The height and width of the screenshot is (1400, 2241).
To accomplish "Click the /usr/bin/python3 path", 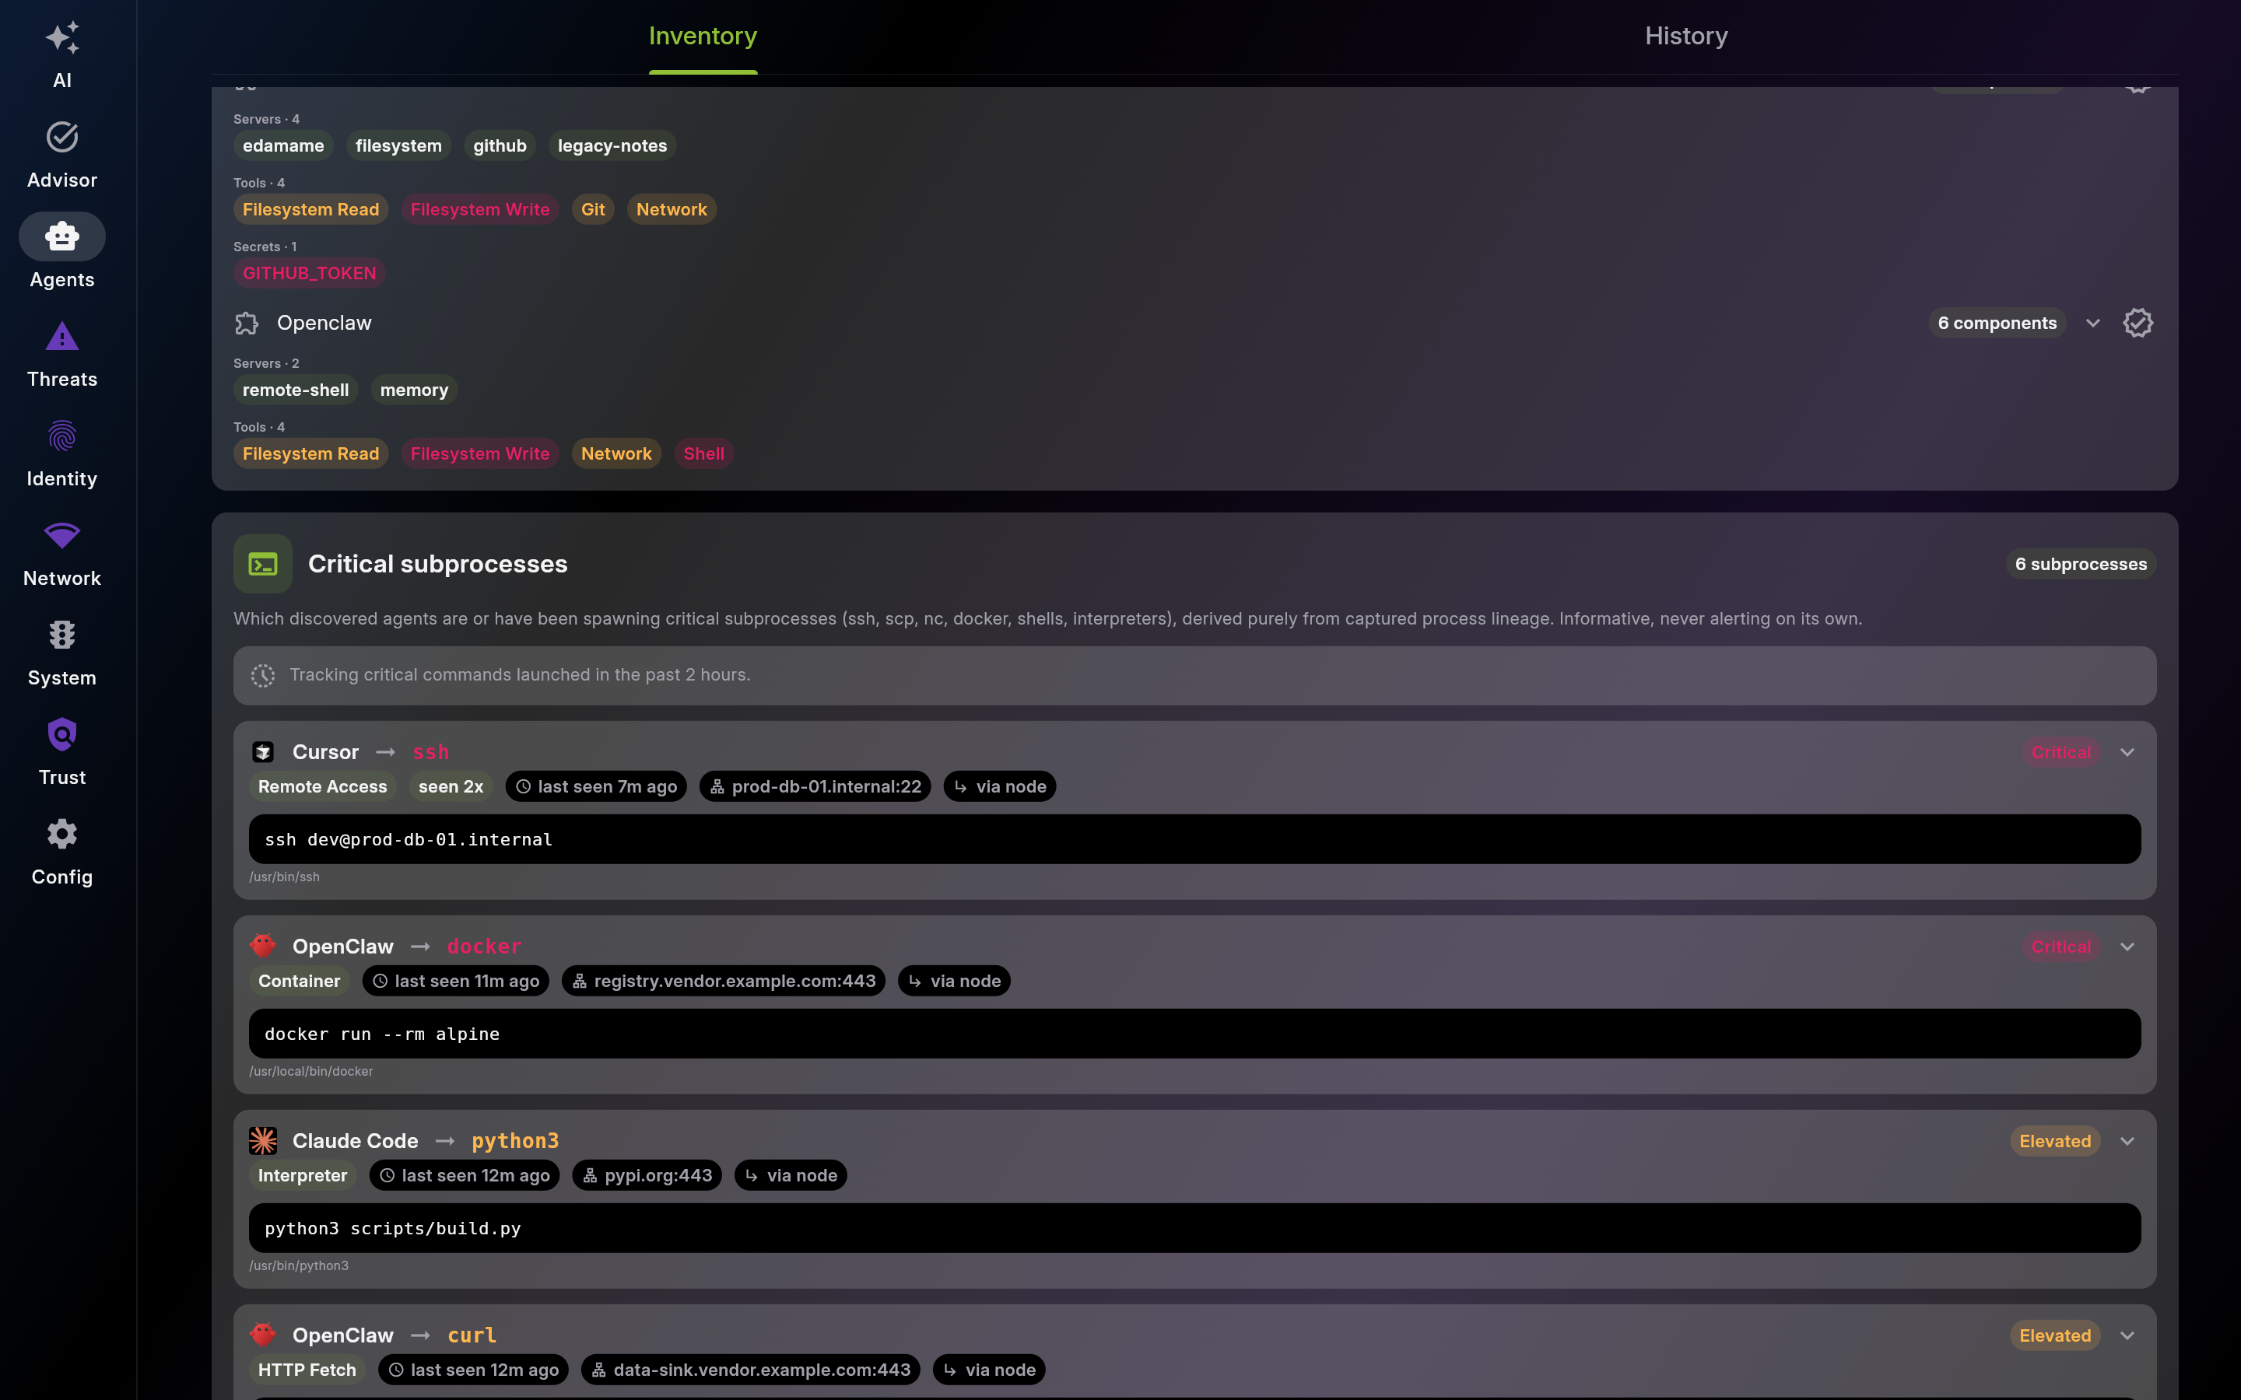I will pyautogui.click(x=299, y=1265).
